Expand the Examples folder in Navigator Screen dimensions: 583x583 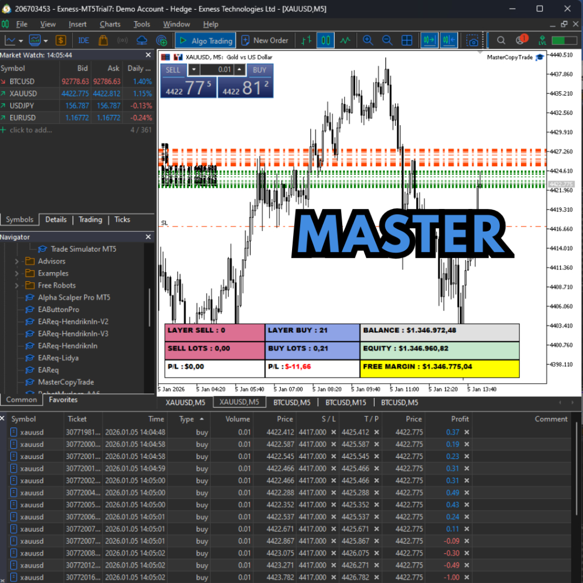point(17,274)
